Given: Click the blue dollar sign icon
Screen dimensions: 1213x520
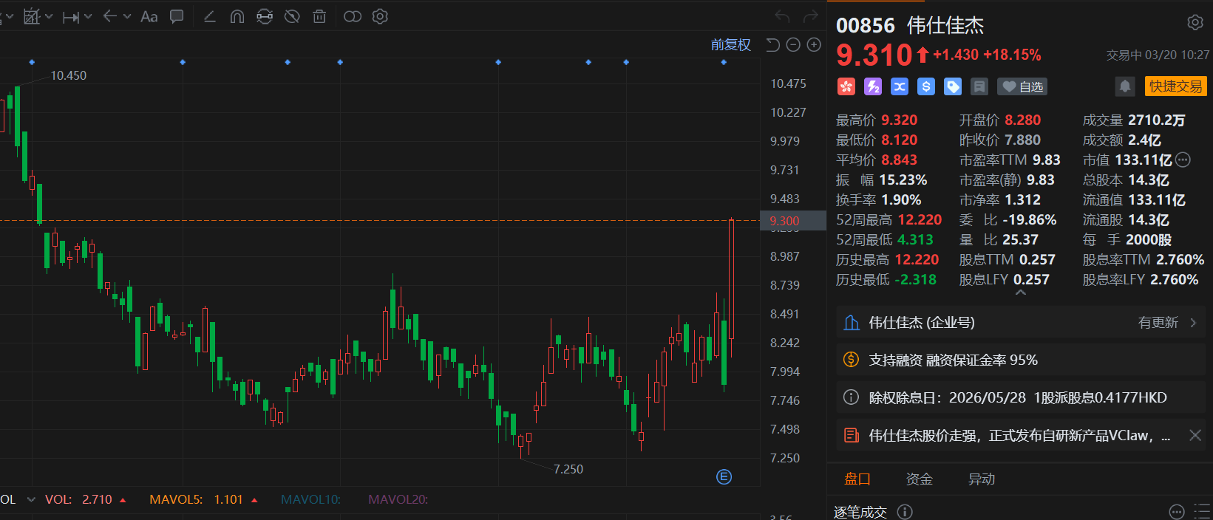Looking at the screenshot, I should click(925, 86).
